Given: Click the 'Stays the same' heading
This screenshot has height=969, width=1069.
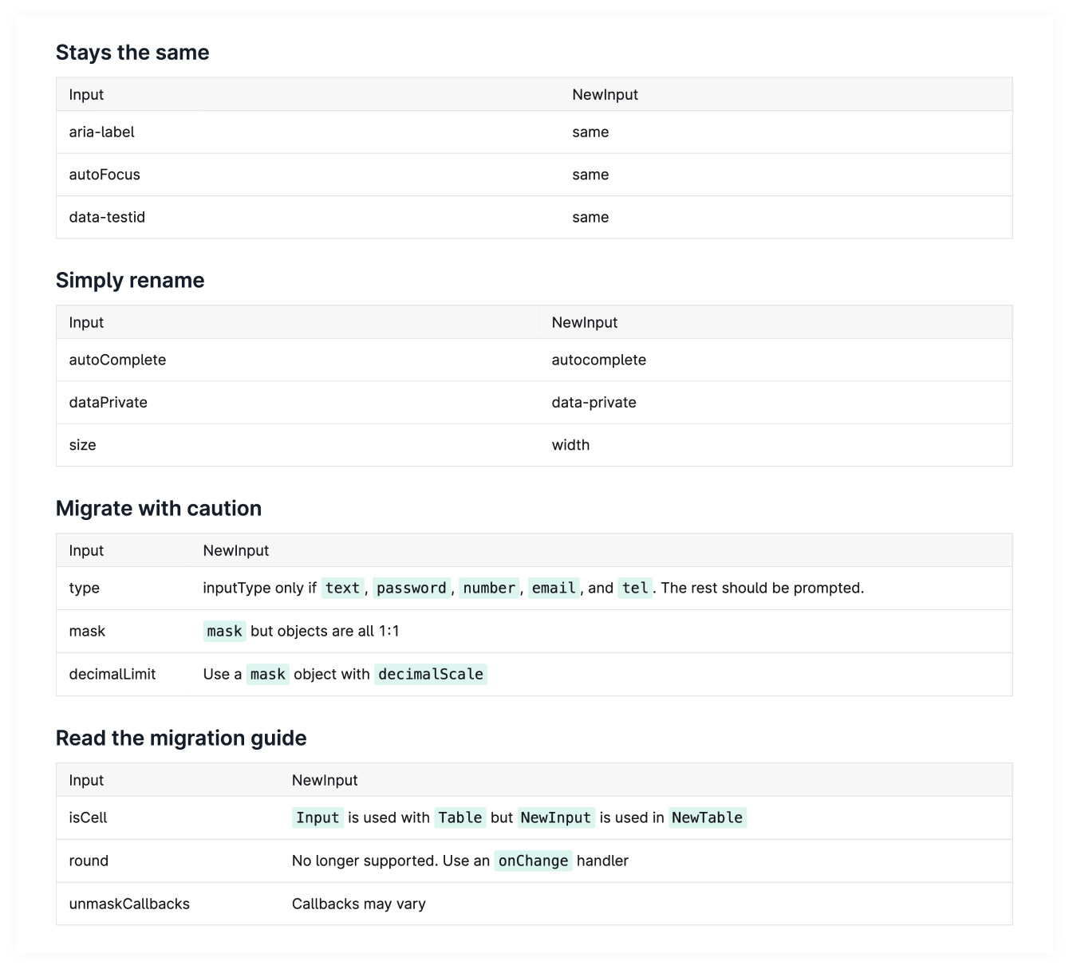Looking at the screenshot, I should click(132, 52).
